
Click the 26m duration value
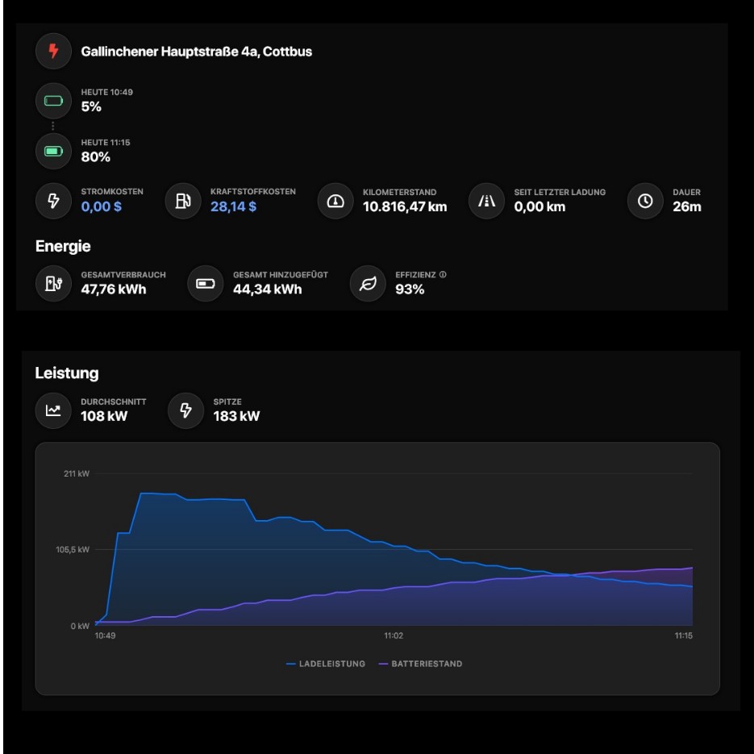point(687,206)
